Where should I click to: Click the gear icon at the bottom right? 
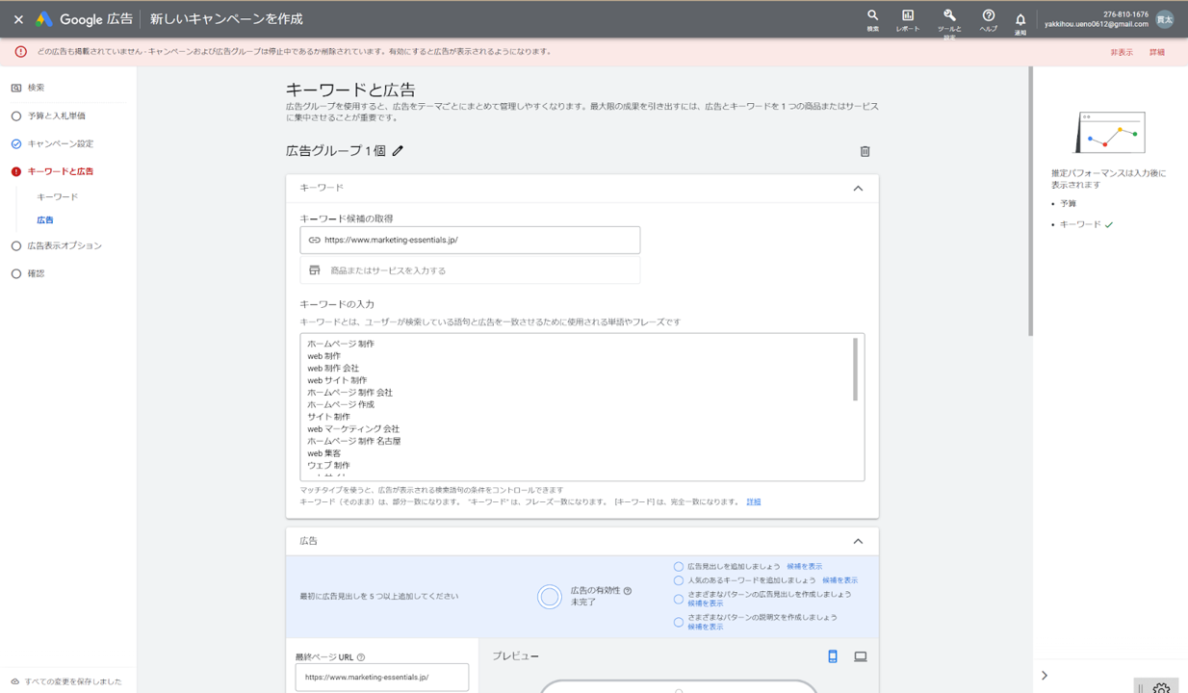pos(1162,687)
